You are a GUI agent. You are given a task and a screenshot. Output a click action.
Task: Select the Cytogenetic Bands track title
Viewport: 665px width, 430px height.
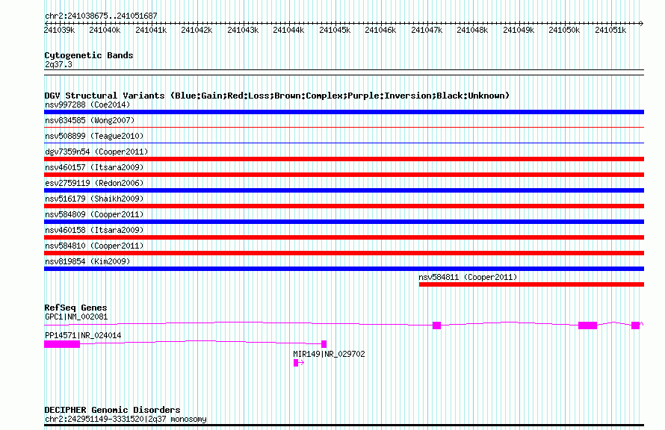click(x=89, y=55)
